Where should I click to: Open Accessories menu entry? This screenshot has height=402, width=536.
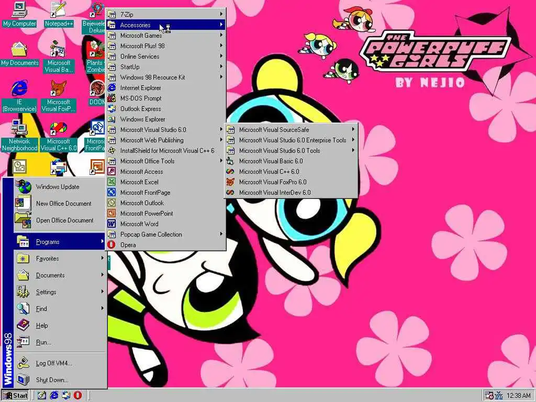(x=166, y=25)
